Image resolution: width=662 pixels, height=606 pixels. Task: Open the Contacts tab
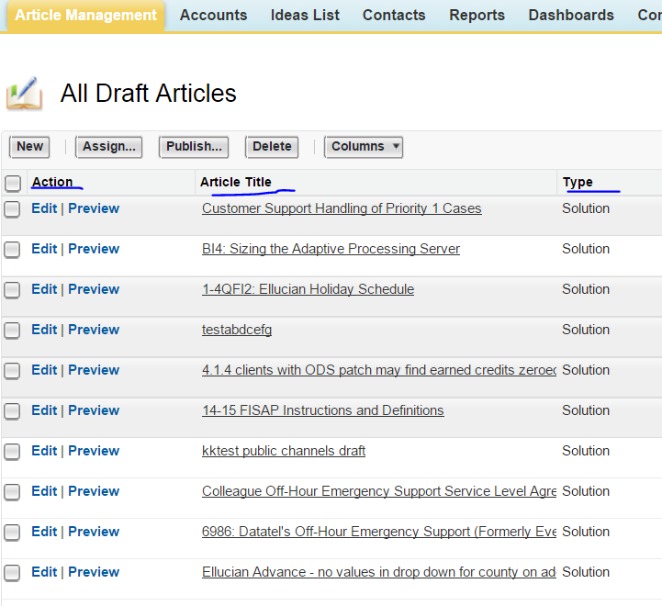(394, 16)
